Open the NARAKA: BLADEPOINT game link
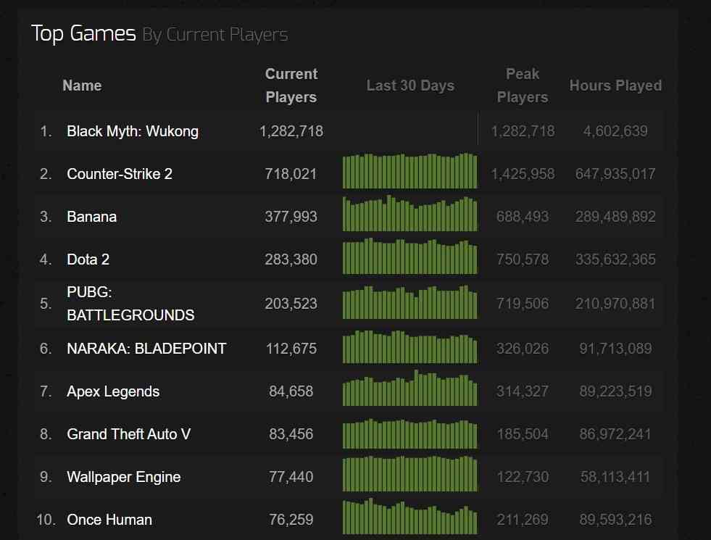The image size is (711, 540). (146, 349)
